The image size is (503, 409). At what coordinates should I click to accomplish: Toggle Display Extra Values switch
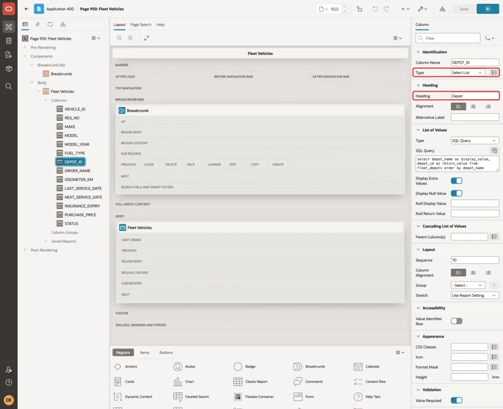pos(456,181)
